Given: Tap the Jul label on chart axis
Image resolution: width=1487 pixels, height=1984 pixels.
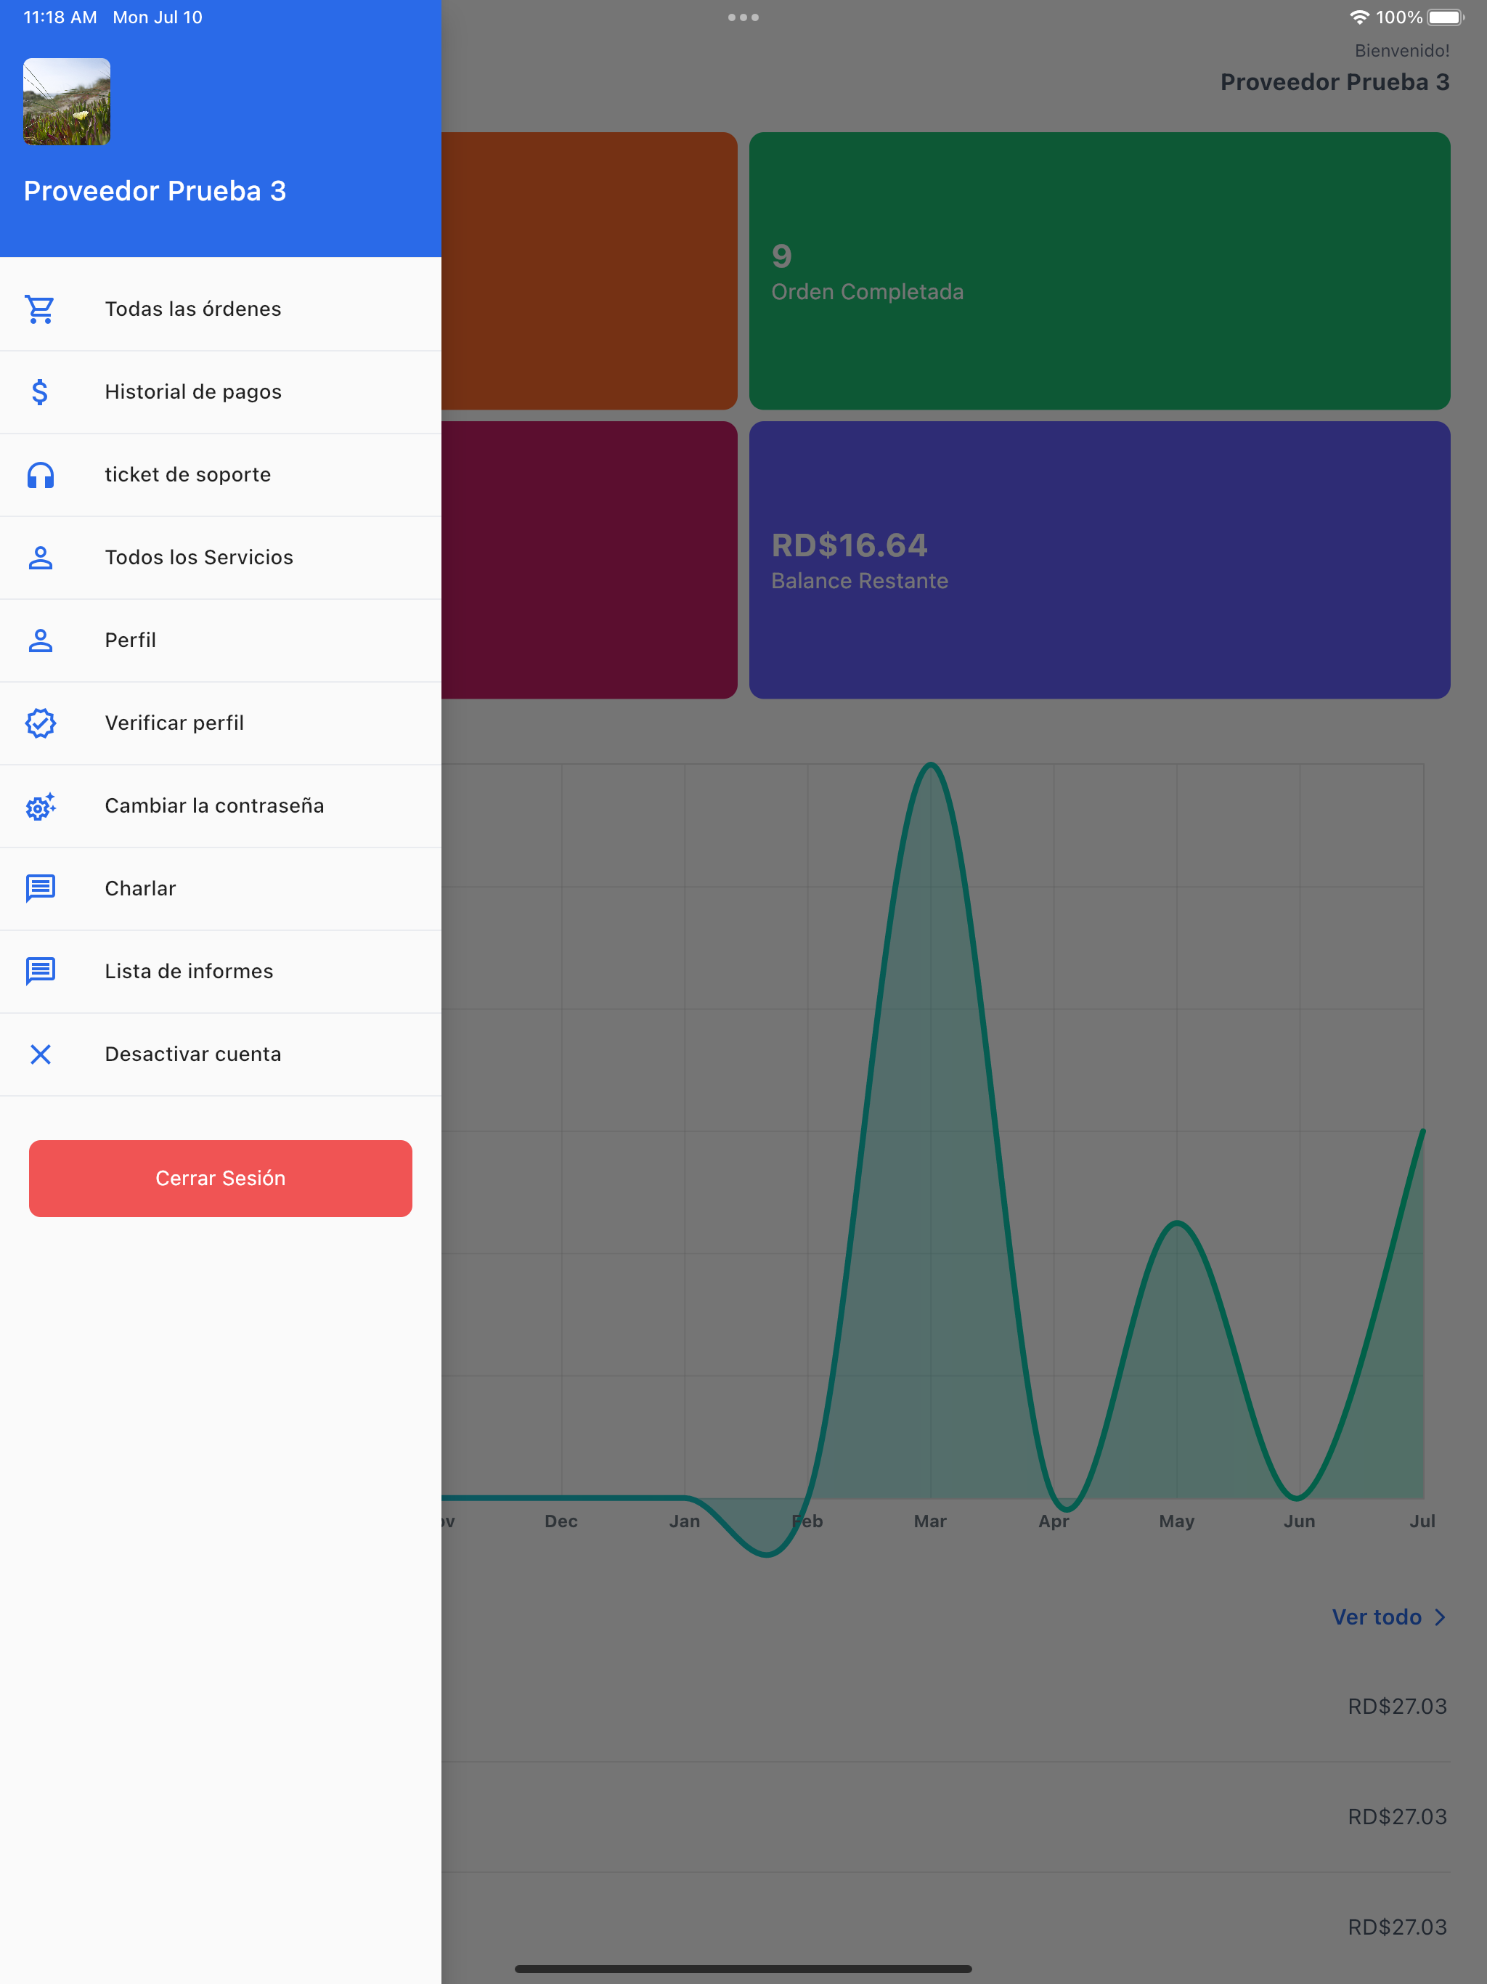Looking at the screenshot, I should [x=1422, y=1521].
